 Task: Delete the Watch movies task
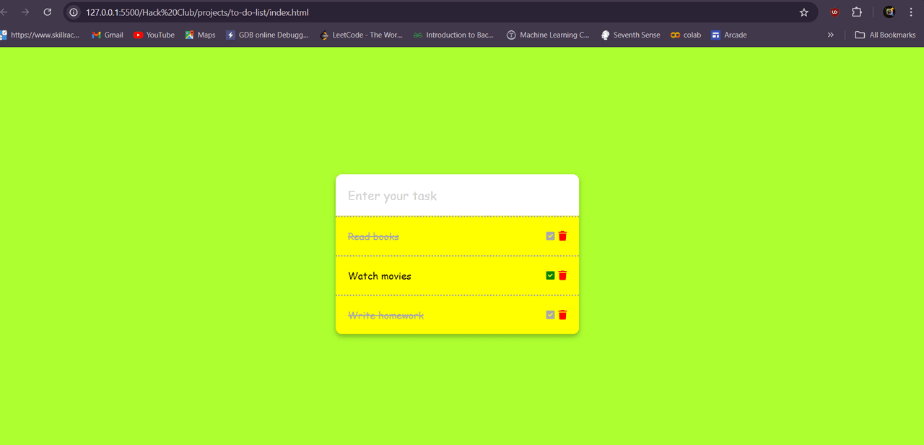[x=563, y=275]
